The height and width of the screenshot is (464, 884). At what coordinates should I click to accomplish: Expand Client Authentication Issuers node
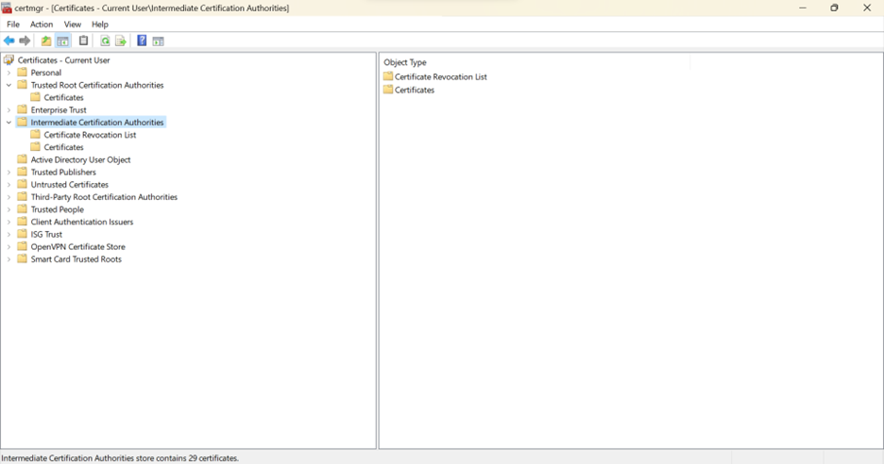(x=8, y=222)
